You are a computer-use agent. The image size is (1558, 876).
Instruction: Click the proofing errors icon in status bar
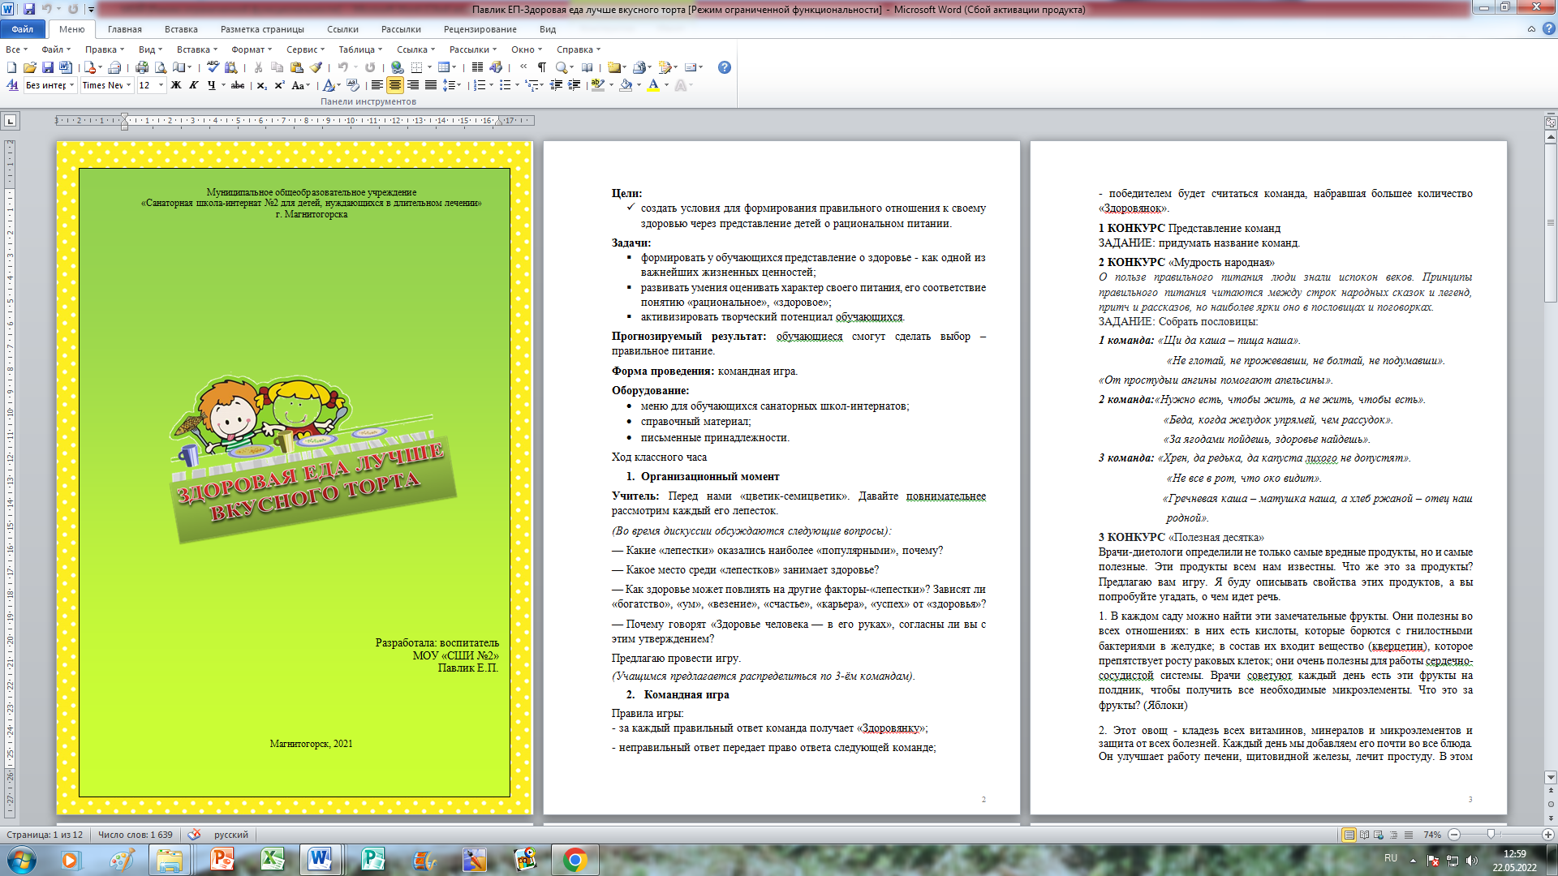(x=194, y=835)
